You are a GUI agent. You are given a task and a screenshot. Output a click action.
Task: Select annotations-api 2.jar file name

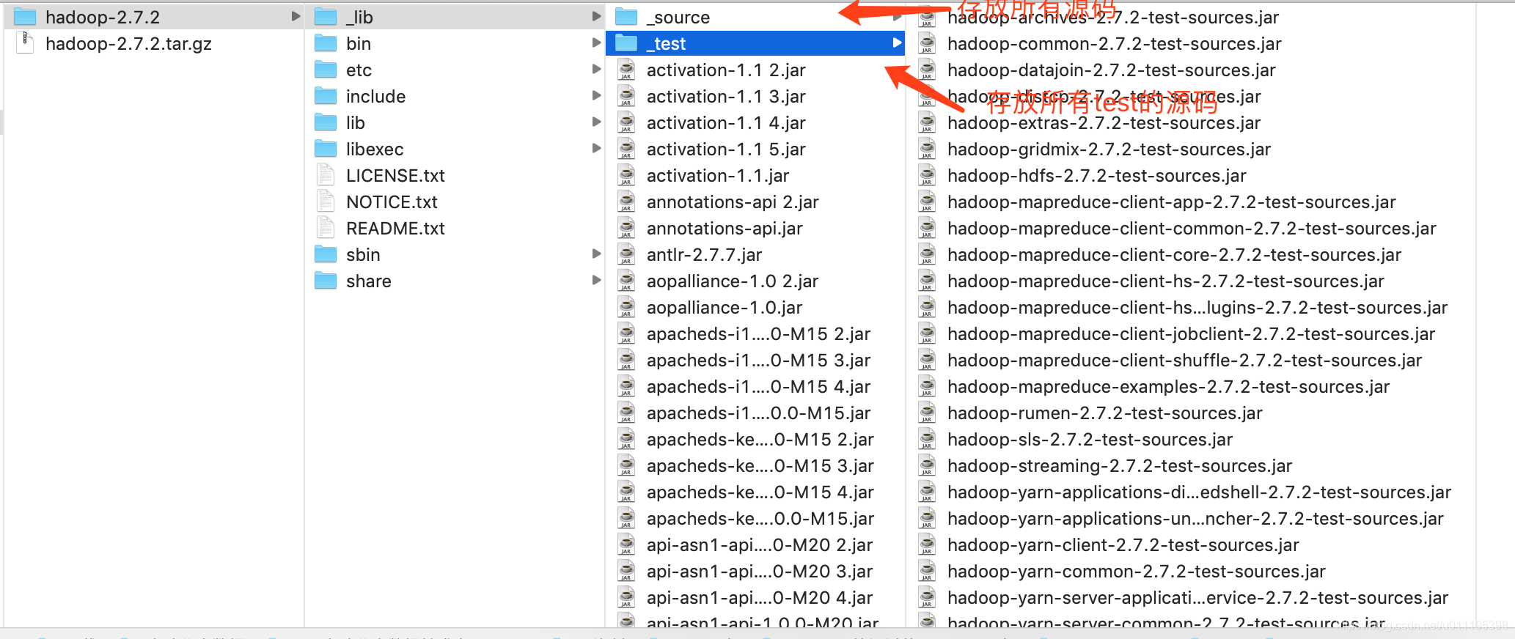pos(733,202)
